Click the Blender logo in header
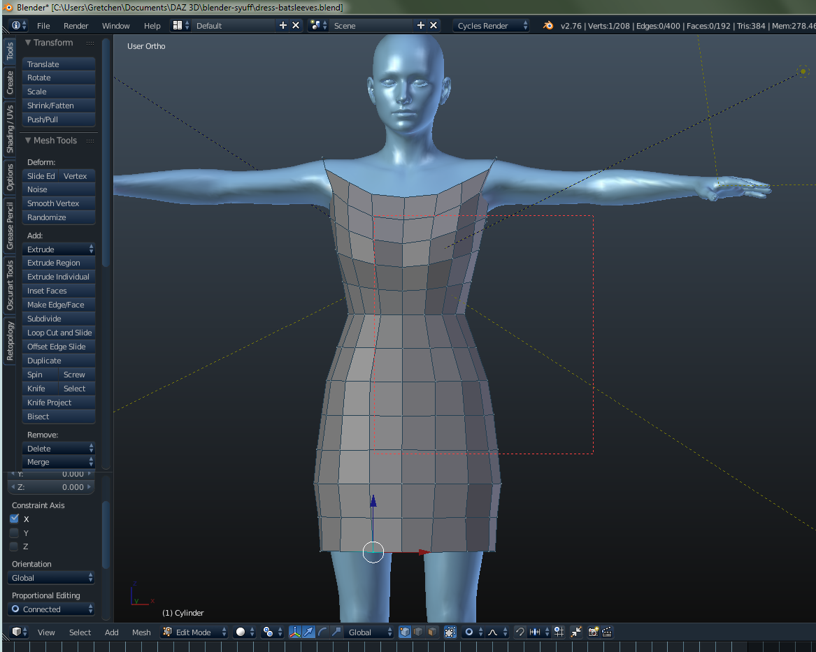Image resolution: width=816 pixels, height=652 pixels. click(x=548, y=25)
